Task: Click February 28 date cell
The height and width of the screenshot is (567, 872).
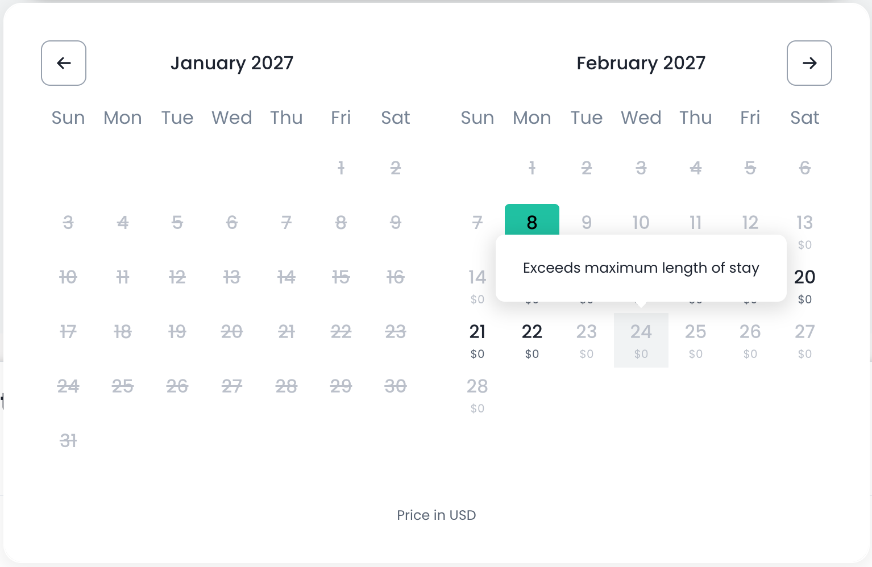Action: point(477,394)
